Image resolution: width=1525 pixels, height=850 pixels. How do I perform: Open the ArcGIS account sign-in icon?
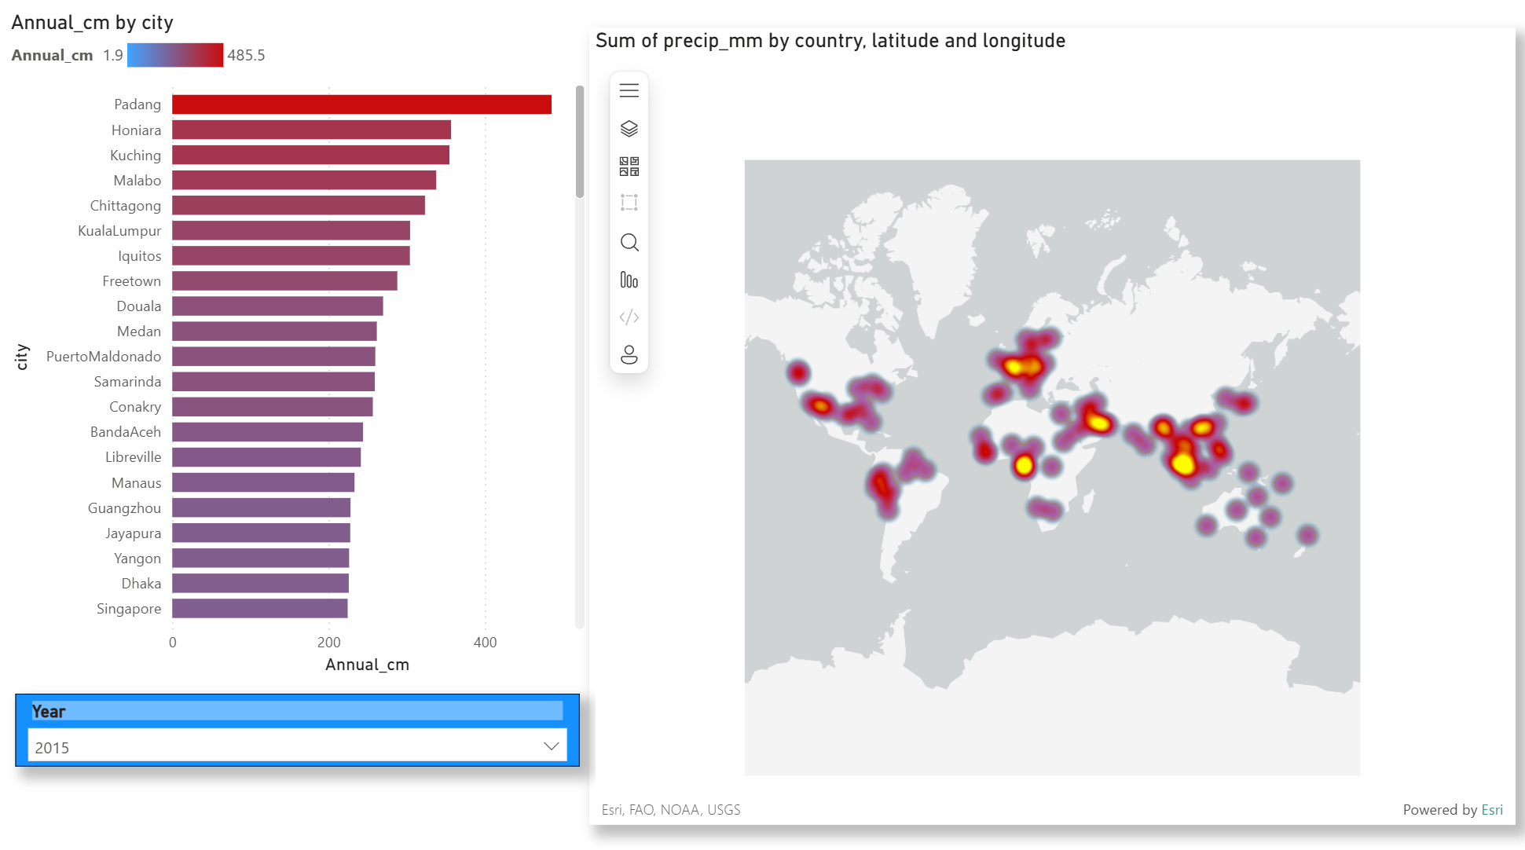(629, 355)
